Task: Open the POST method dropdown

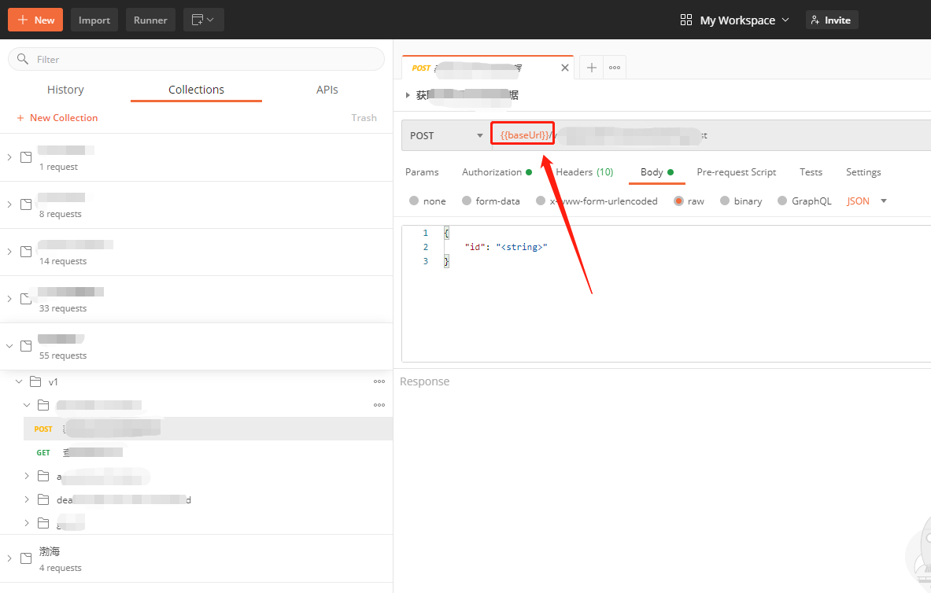Action: [x=446, y=135]
